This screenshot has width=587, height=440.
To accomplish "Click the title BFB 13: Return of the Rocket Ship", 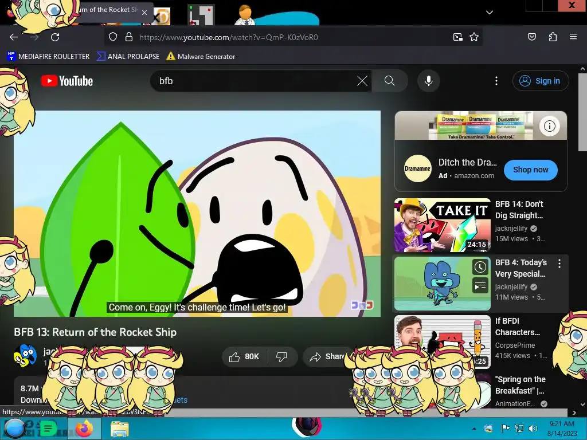I will (95, 332).
